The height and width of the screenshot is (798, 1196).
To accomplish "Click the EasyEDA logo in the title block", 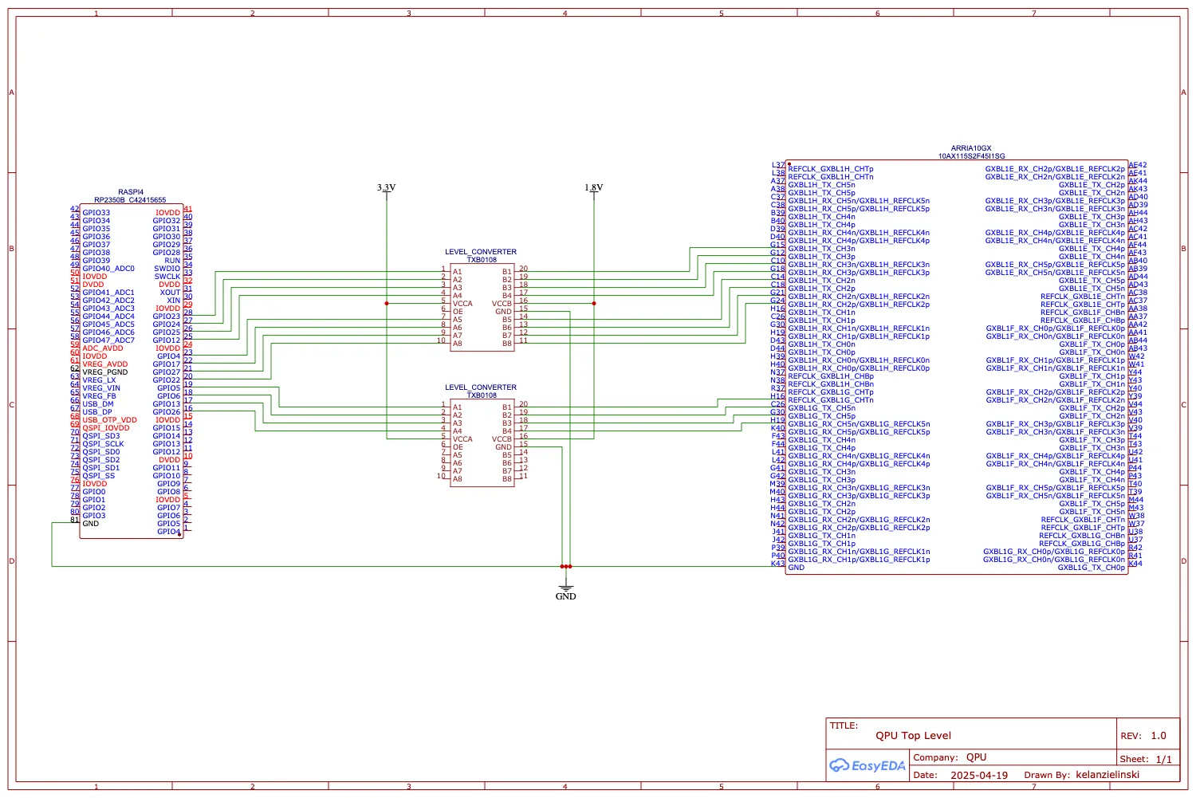I will click(867, 765).
